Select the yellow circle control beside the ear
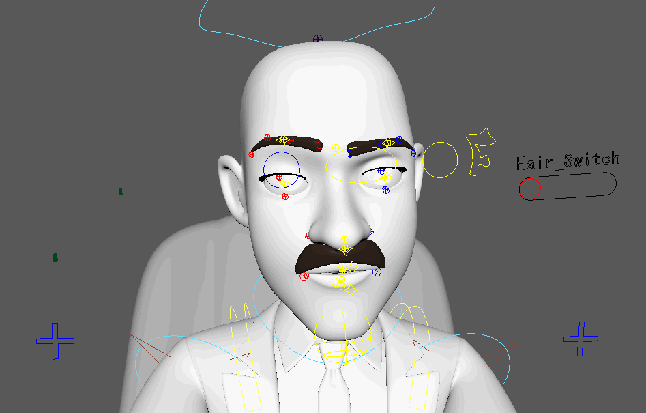646x413 pixels. tap(440, 160)
